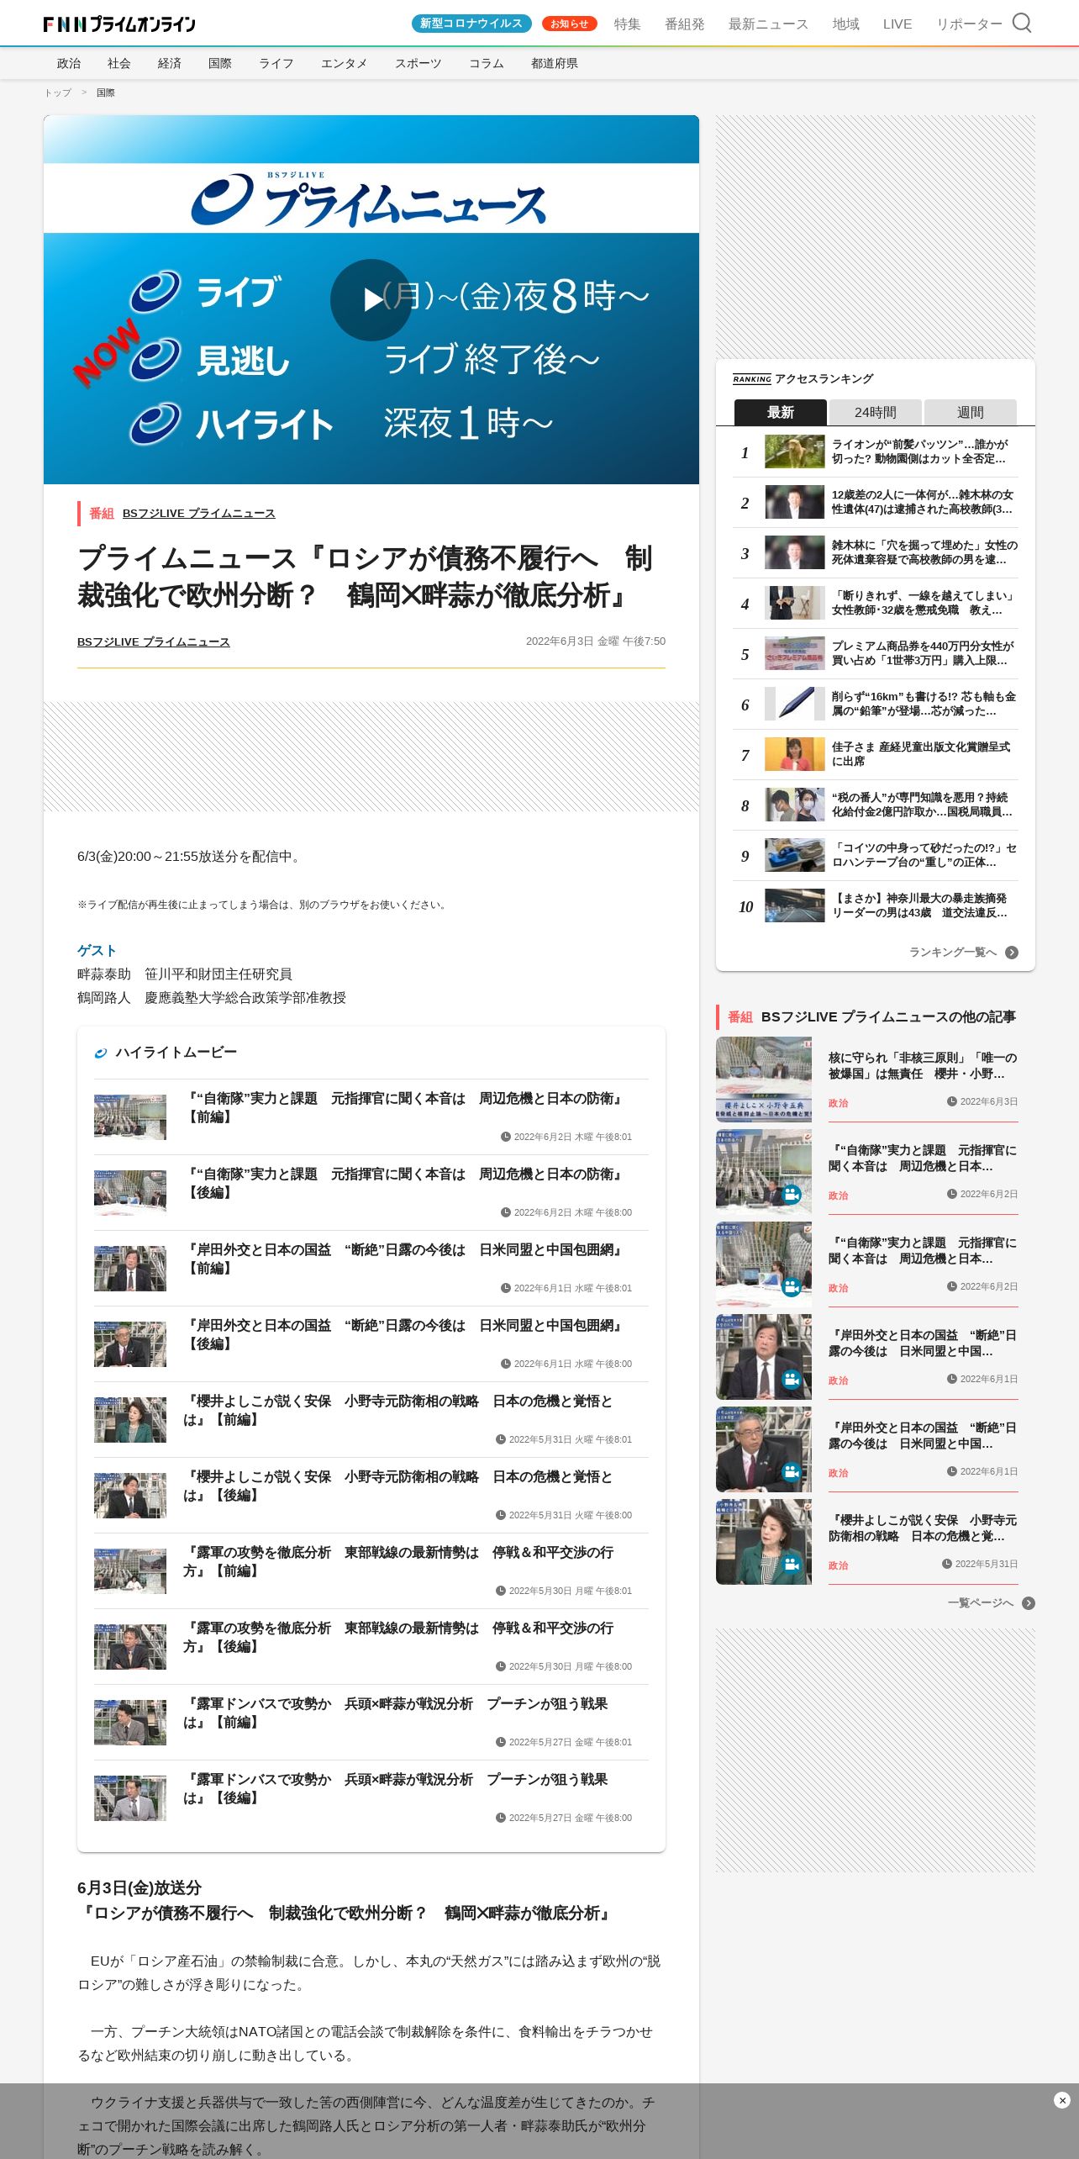
Task: Open BSフジLIVE プライムニュース link beside 番組 label
Action: coord(199,513)
